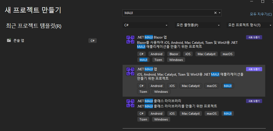Click the MAUI tag in MAUI Blazor template
The image size is (273, 131).
(143, 60)
